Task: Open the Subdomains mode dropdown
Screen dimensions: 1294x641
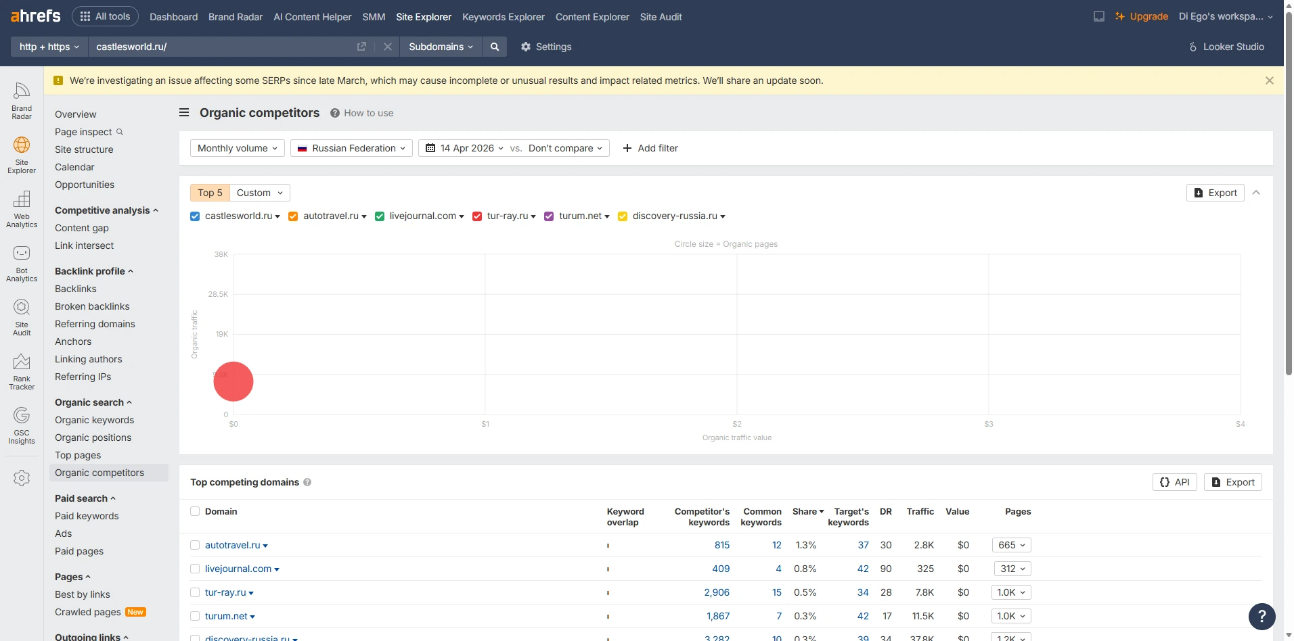Action: tap(441, 47)
